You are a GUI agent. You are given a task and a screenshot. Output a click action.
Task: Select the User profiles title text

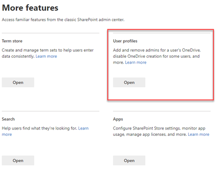point(125,41)
